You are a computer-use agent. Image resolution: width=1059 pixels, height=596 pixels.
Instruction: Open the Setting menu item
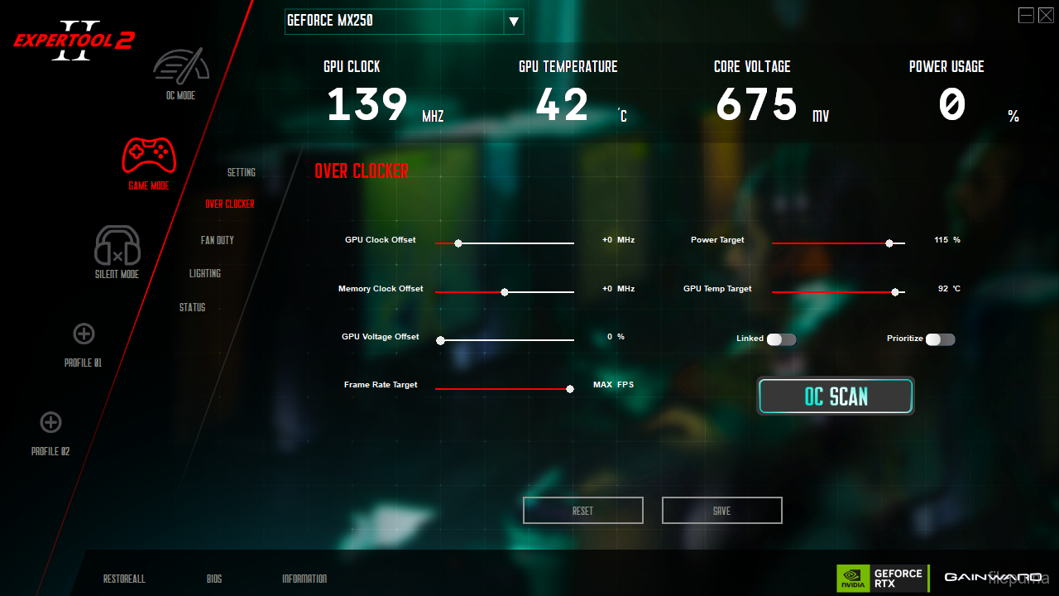(x=242, y=173)
